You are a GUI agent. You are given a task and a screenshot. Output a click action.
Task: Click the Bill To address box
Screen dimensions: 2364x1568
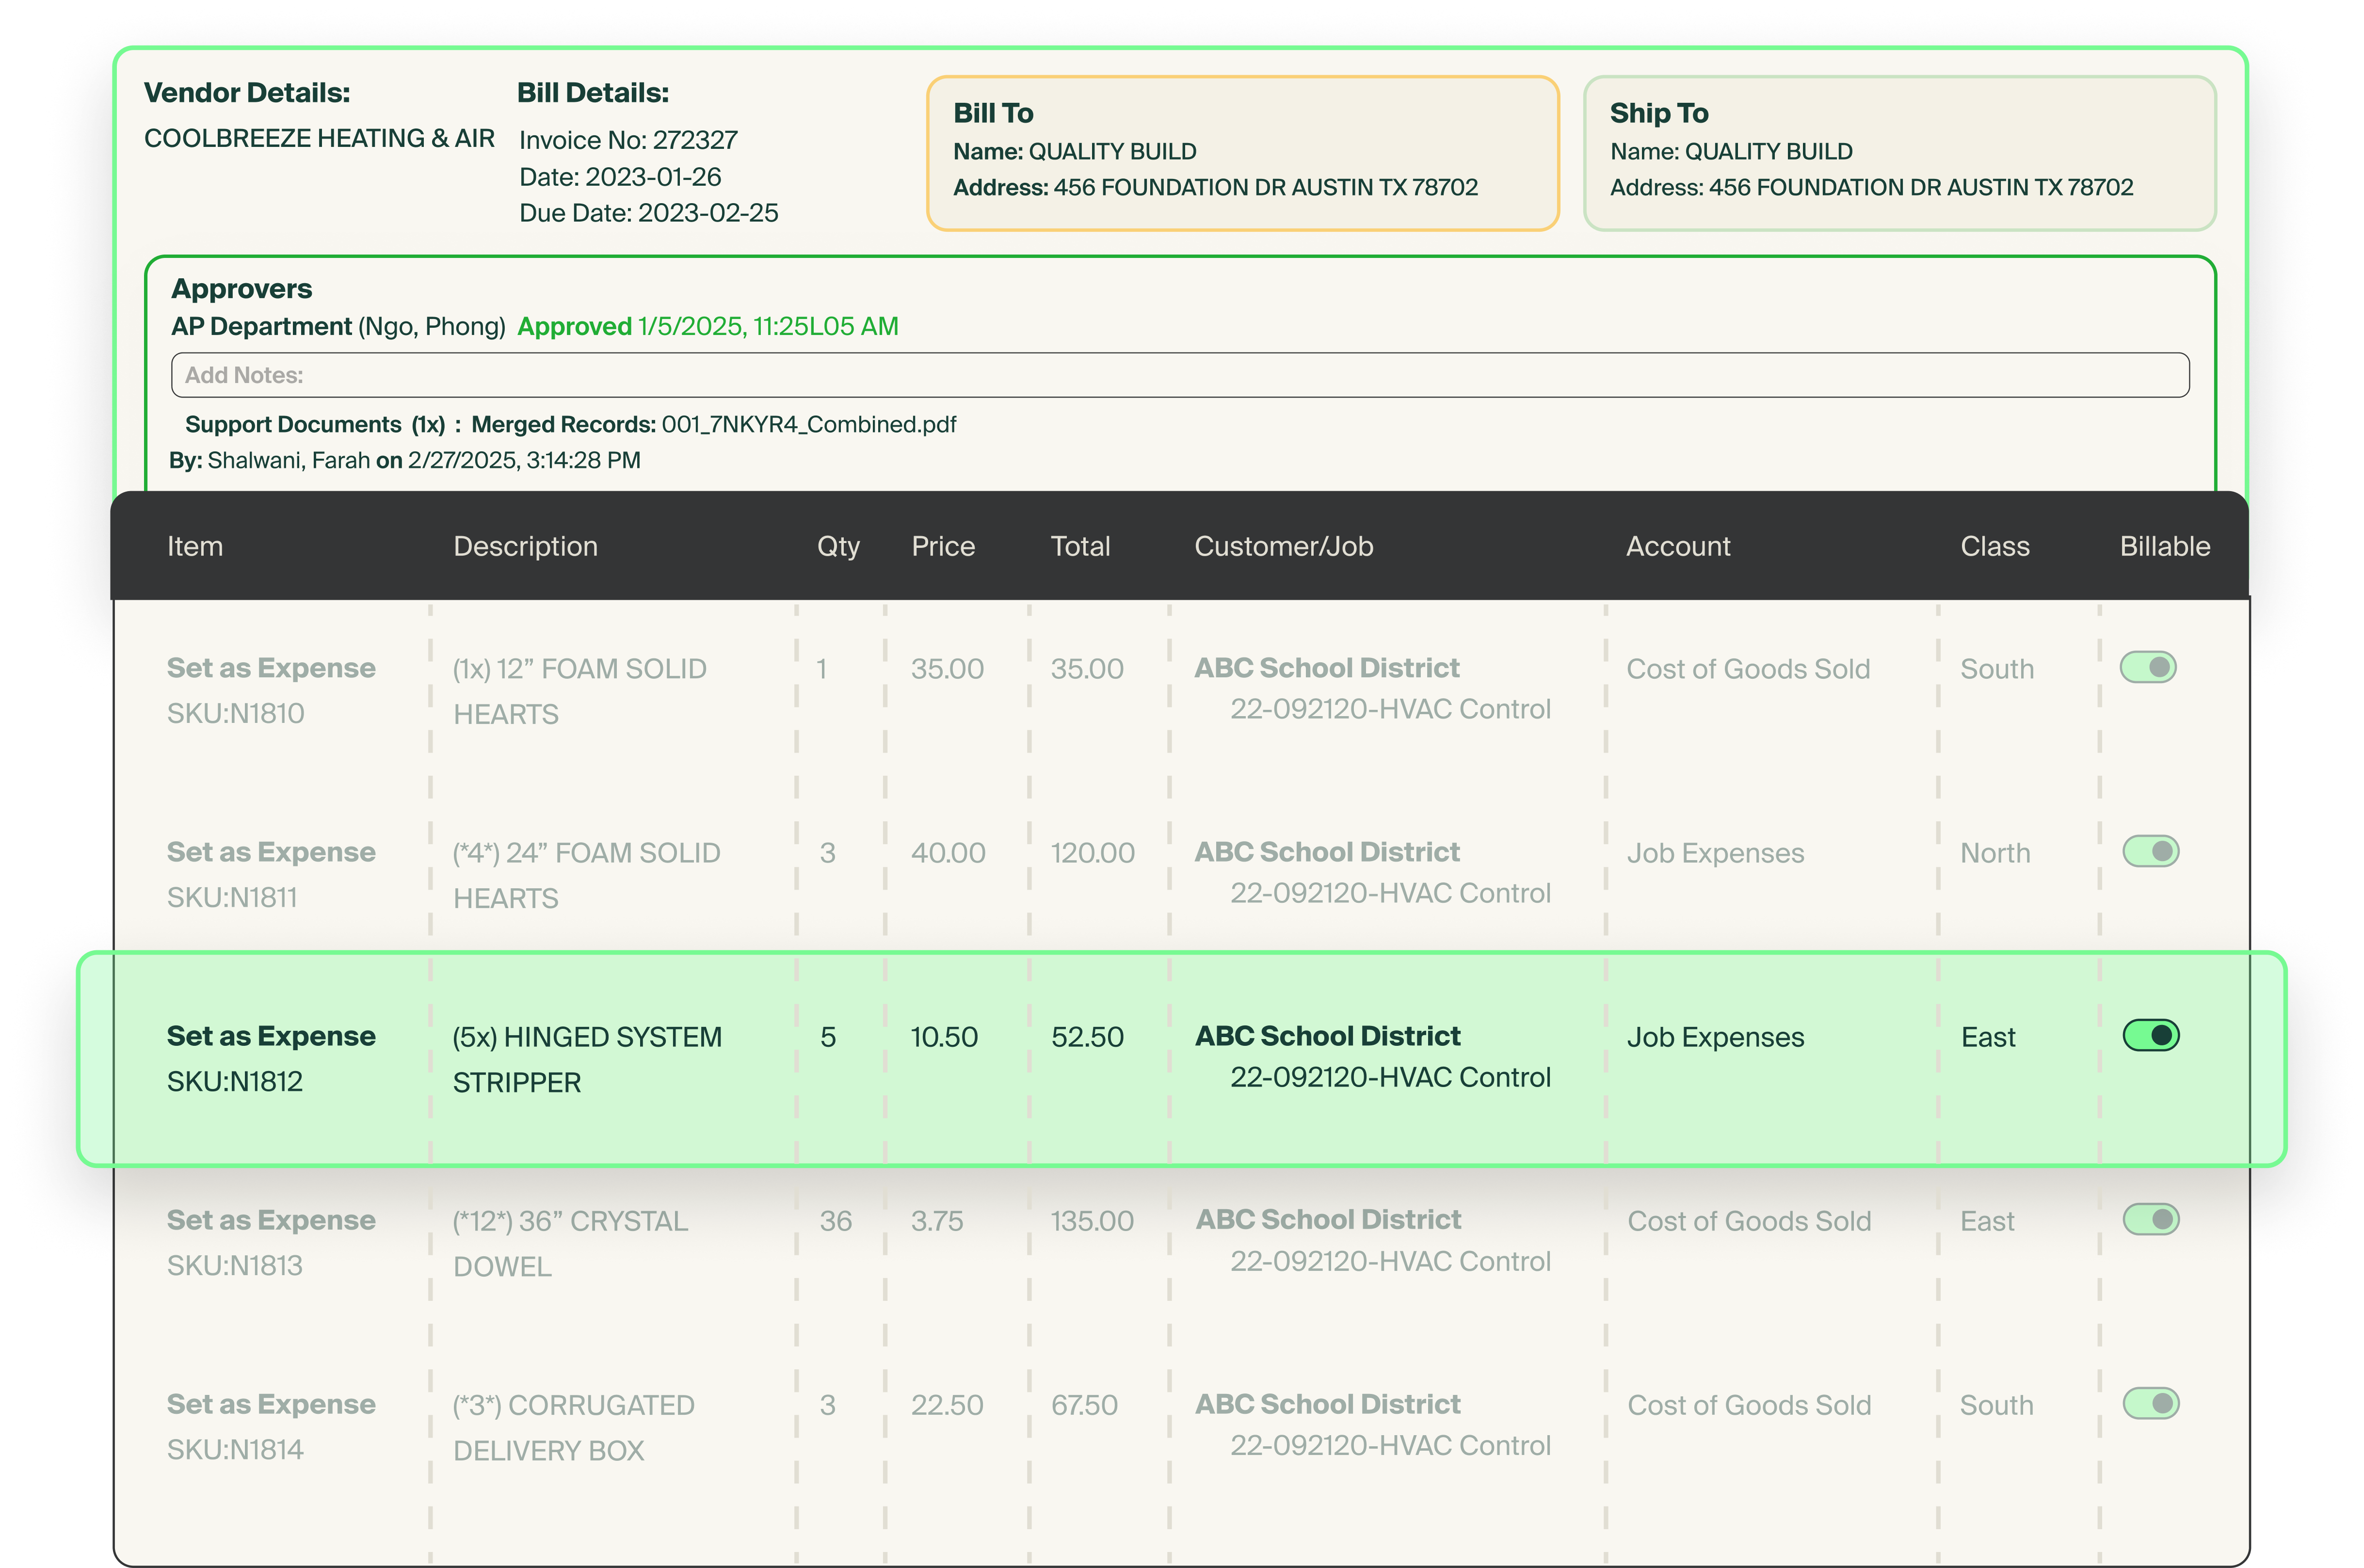[x=1242, y=153]
